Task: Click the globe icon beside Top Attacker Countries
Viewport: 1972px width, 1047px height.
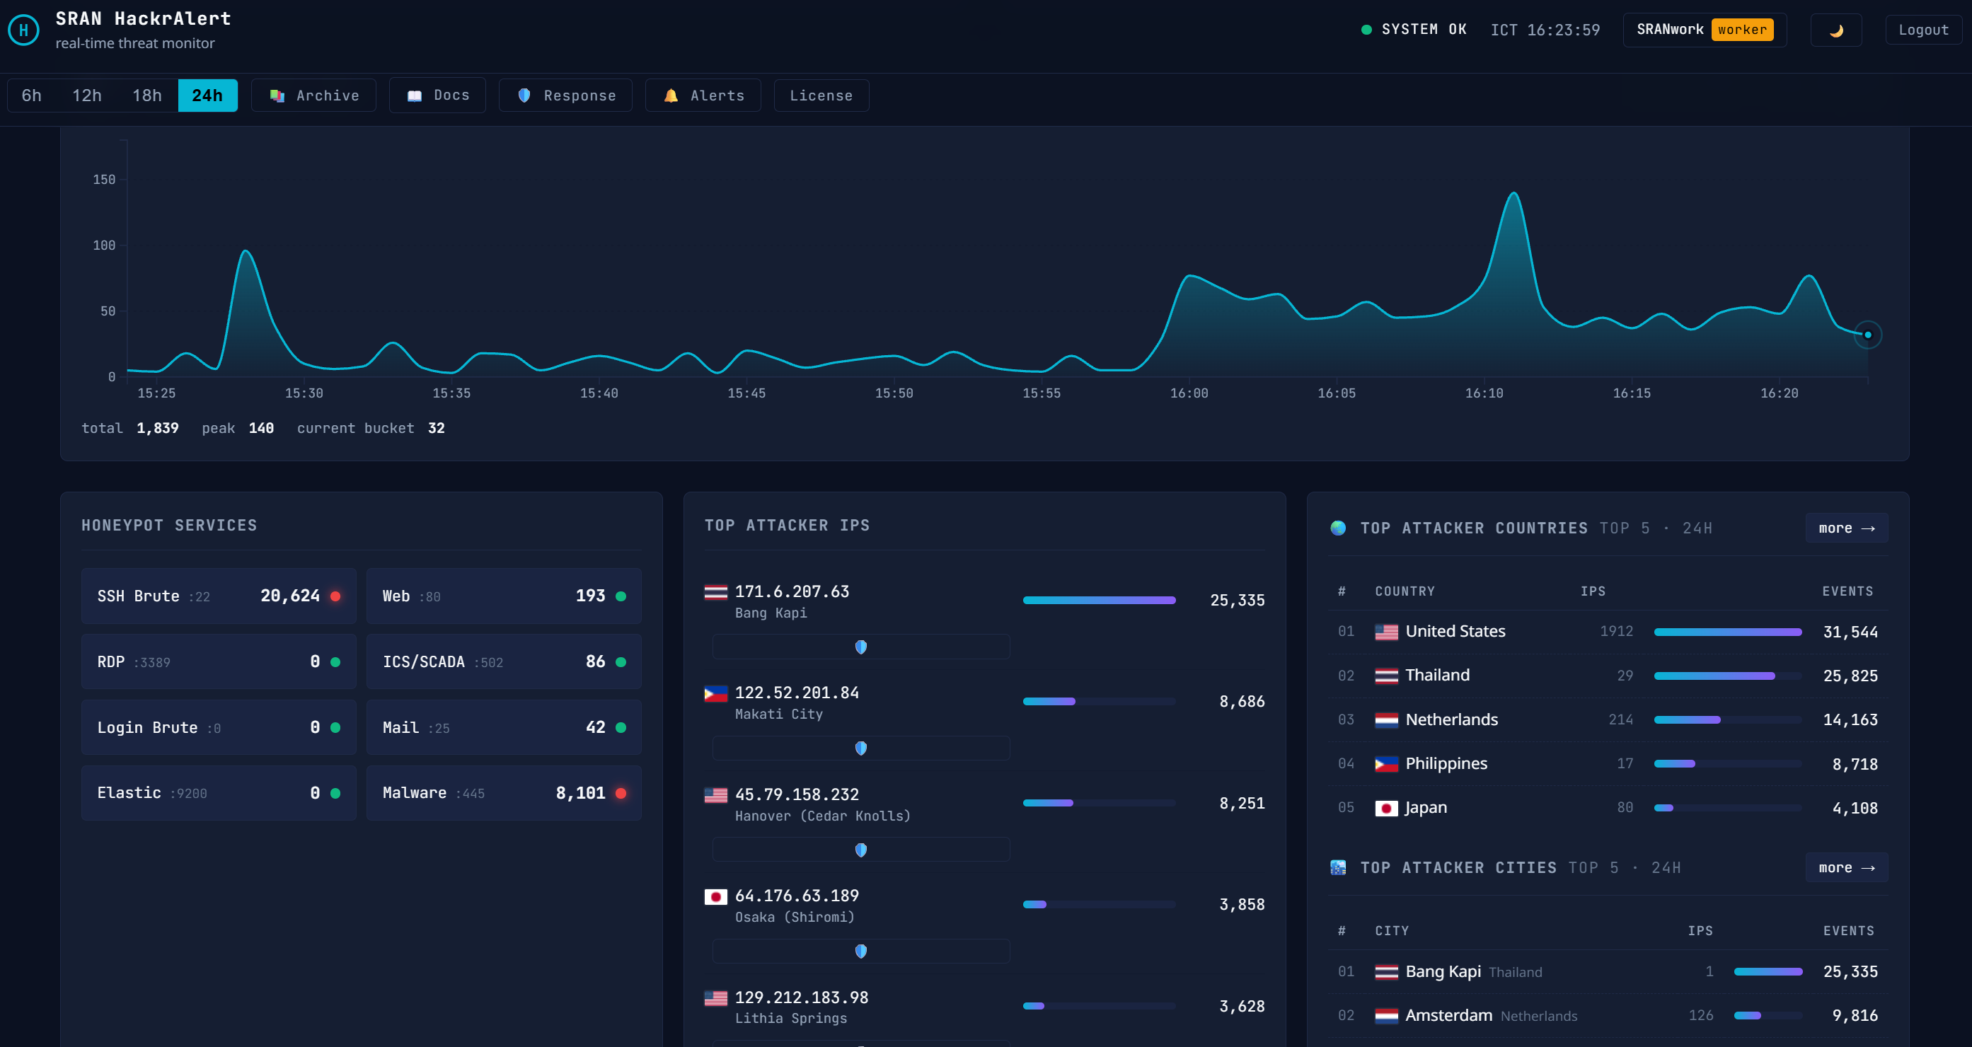Action: tap(1337, 528)
